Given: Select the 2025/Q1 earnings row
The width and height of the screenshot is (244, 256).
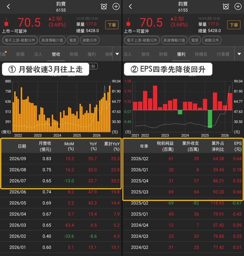Looking at the screenshot, I should pyautogui.click(x=183, y=214).
